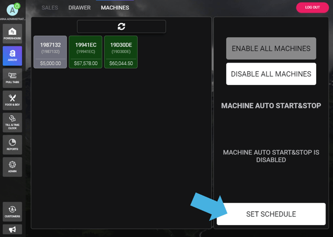Refresh the machine list
333x237 pixels.
point(121,26)
